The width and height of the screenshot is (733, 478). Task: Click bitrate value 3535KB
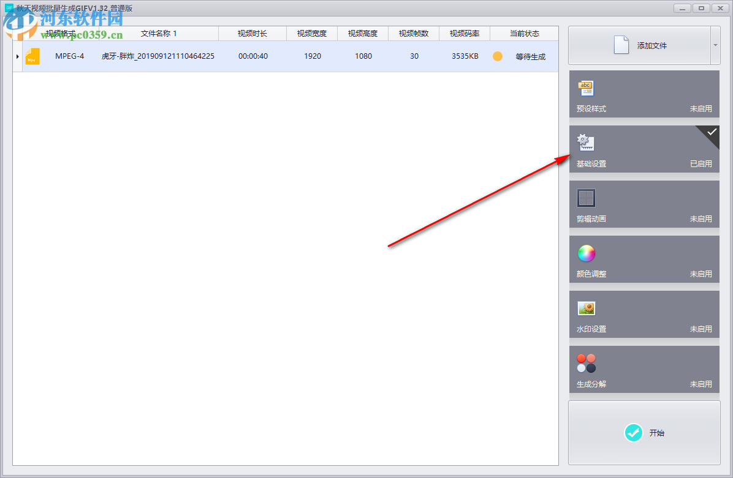click(465, 56)
